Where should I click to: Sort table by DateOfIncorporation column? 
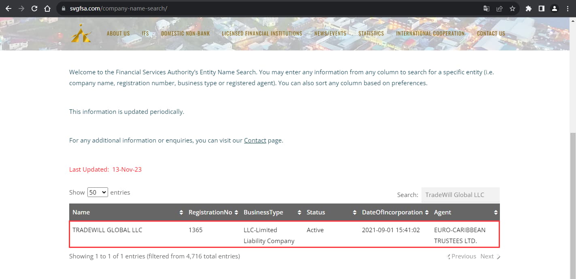[x=395, y=212]
